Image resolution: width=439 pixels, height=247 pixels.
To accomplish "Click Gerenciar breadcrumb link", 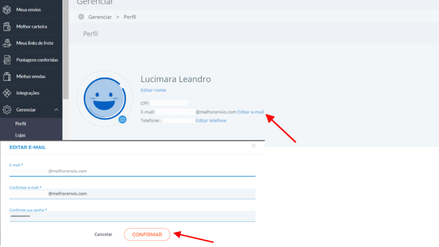I will coord(100,17).
